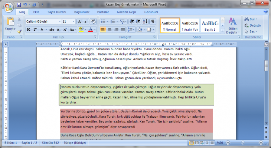The image size is (271, 148).
Task: Open font size 11 dropdown
Action: (74, 21)
